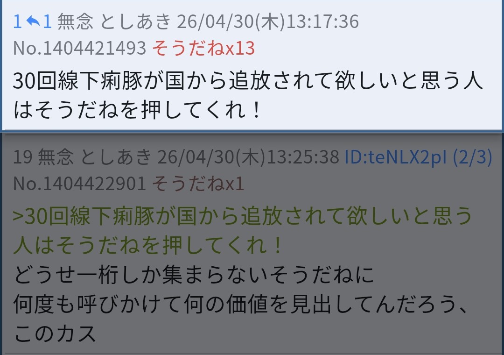
Task: Select the blue post number 1 at the left of the first post's header
Action: tap(18, 21)
